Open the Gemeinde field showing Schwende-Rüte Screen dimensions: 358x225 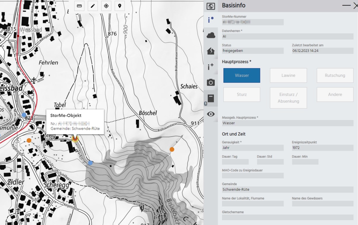click(x=287, y=190)
